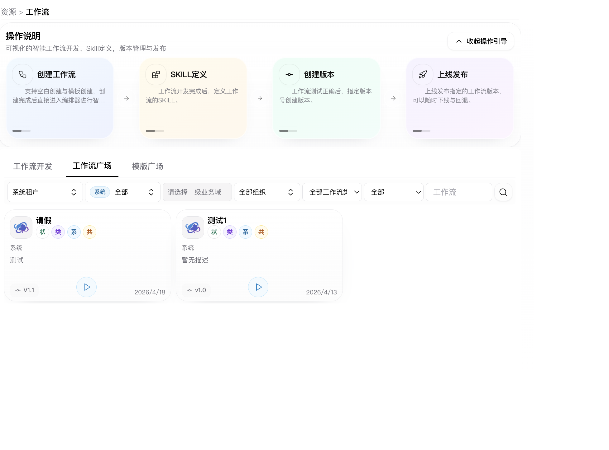Open the rightmost 全部 dropdown
Screen dimensions: 609x450
click(x=394, y=192)
